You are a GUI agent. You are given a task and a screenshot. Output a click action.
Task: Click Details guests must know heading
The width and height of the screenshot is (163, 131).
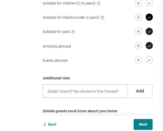(x=80, y=111)
